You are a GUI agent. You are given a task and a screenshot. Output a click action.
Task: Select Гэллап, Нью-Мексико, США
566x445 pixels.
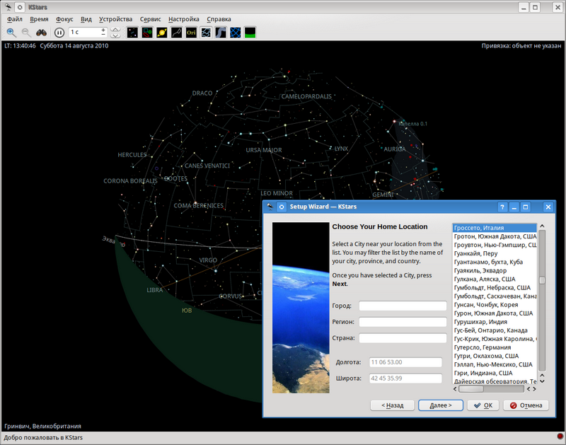coord(495,364)
